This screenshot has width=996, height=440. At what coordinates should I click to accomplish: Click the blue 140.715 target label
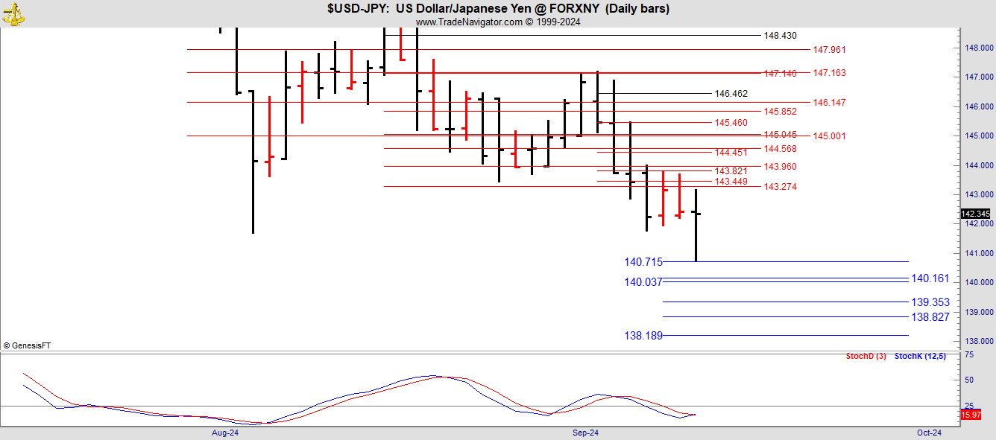(643, 262)
